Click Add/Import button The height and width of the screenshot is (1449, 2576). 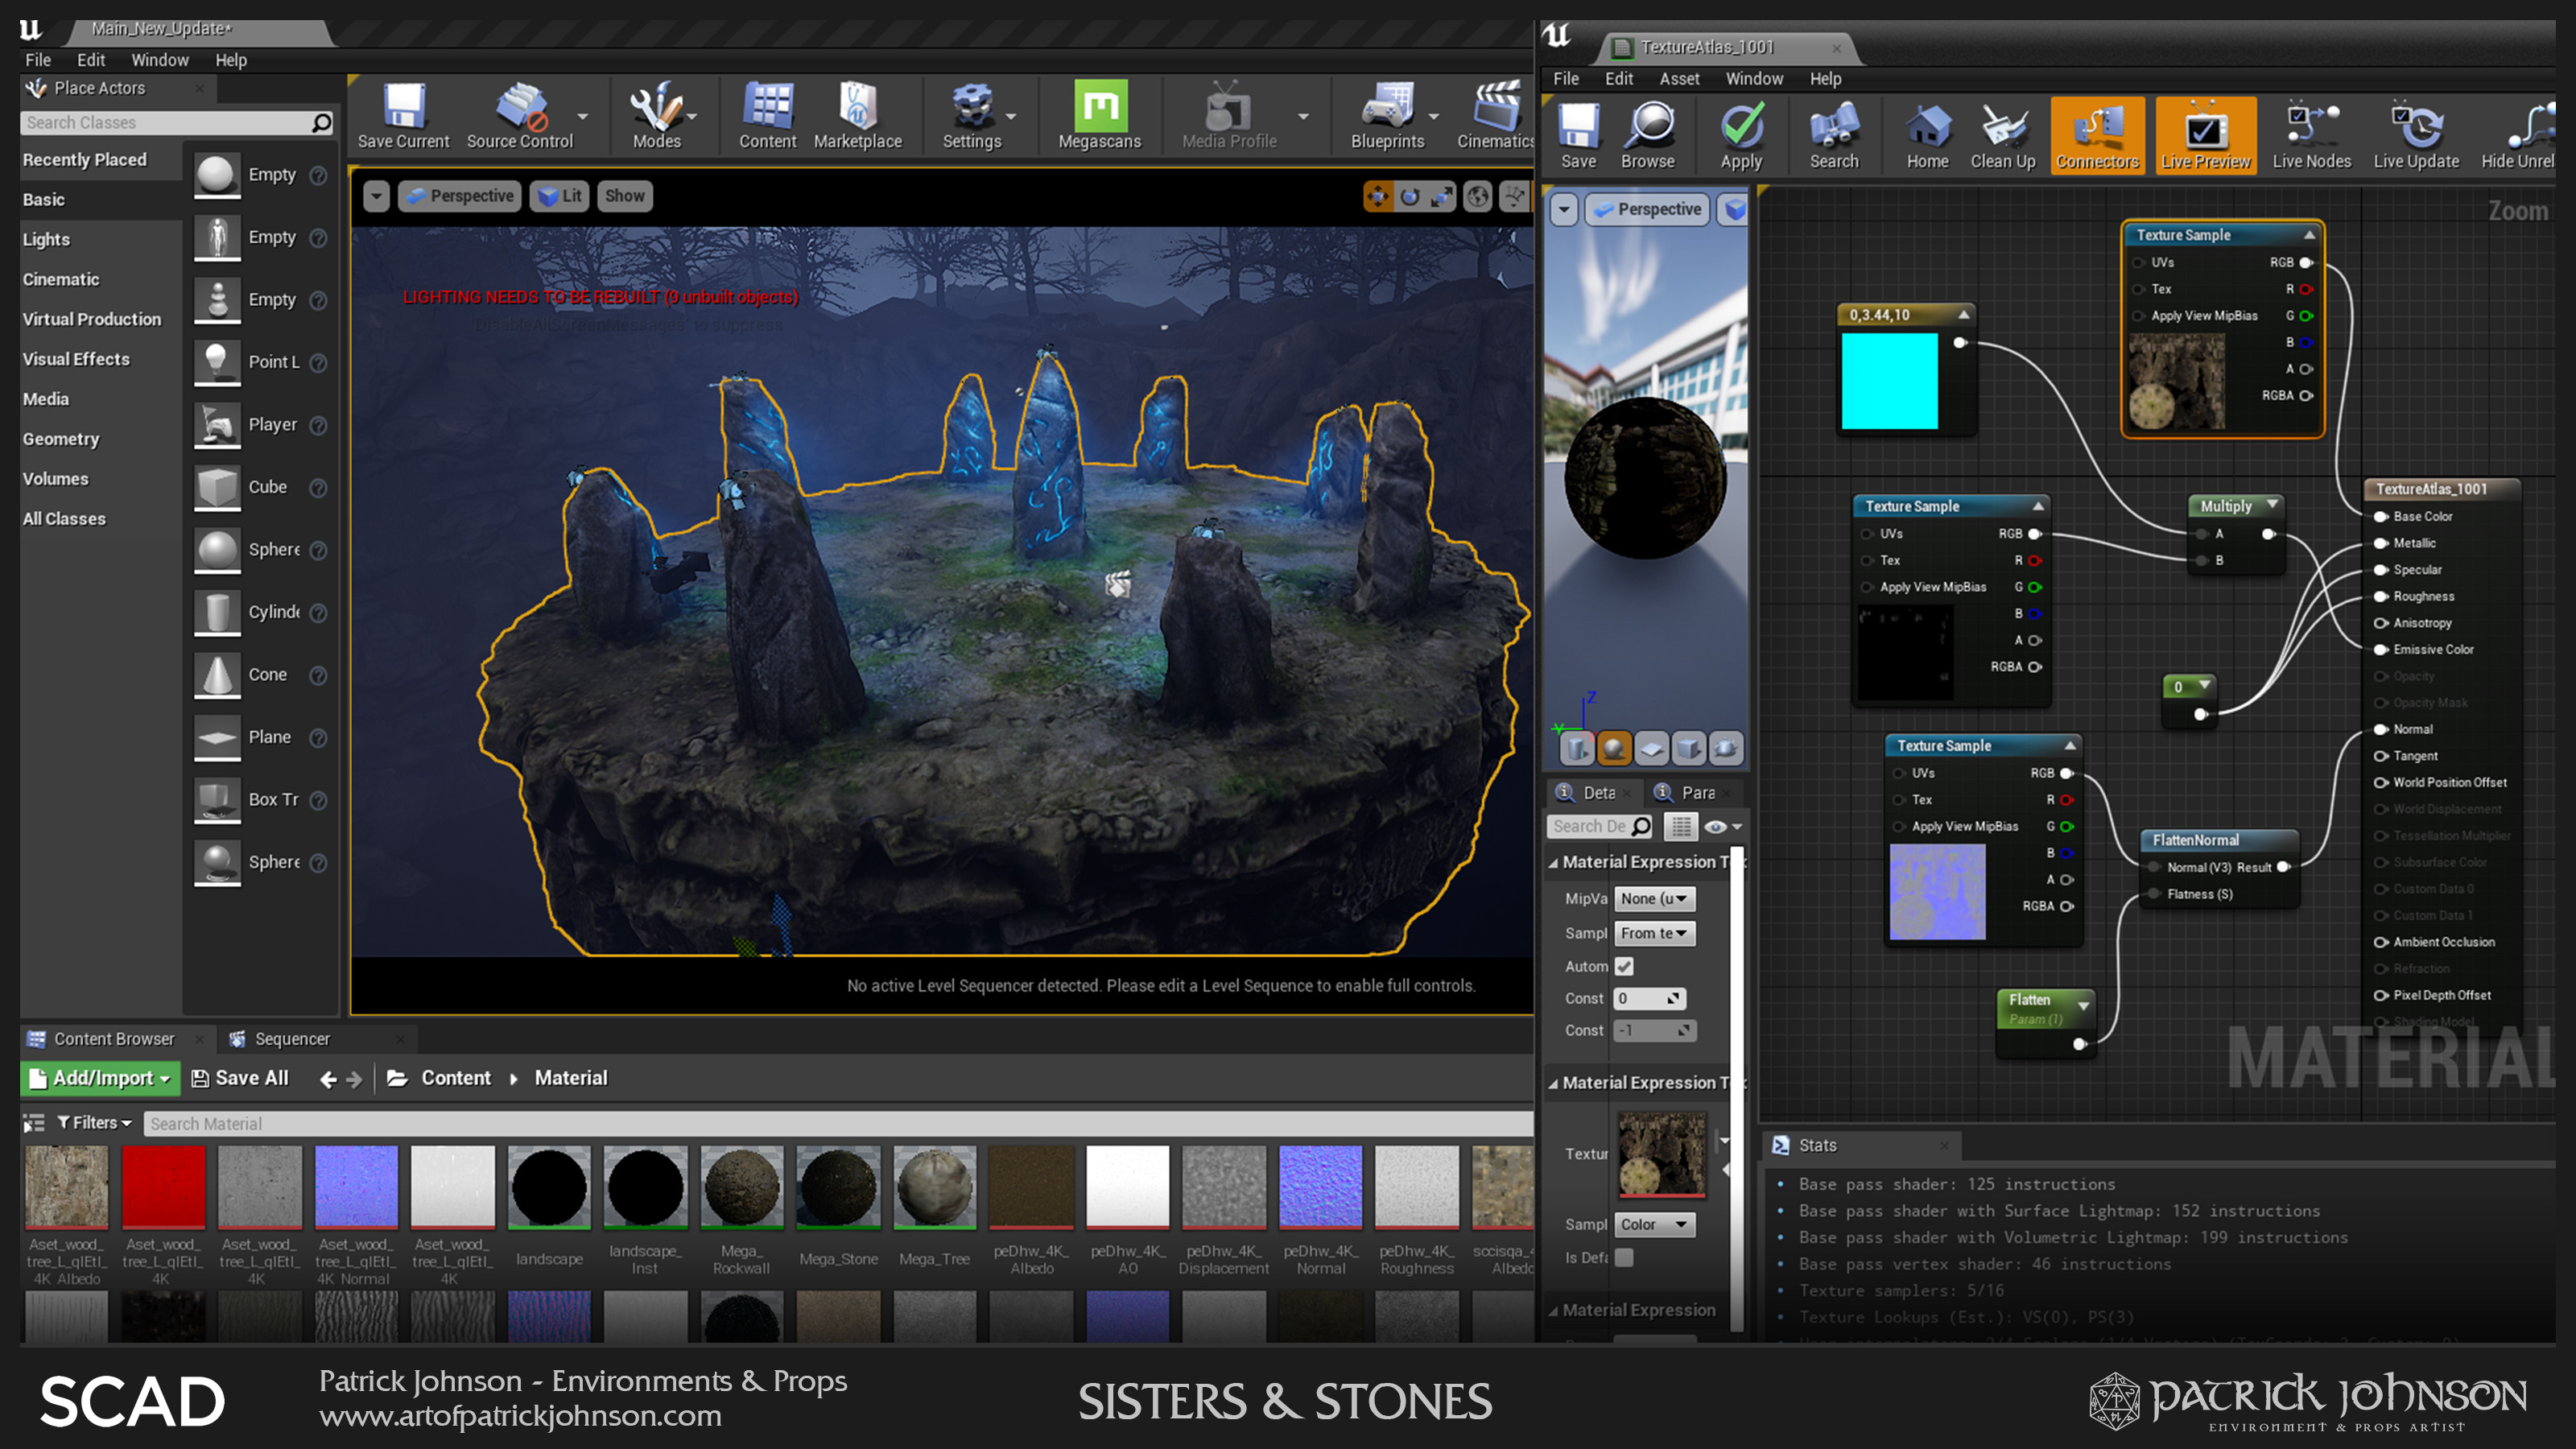pos(100,1078)
